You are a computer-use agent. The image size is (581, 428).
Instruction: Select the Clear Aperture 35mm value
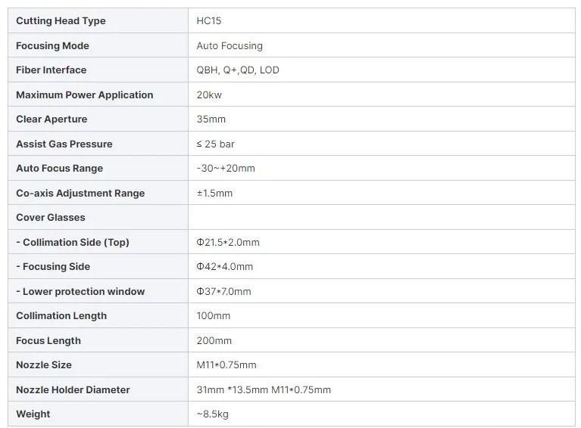tap(211, 119)
